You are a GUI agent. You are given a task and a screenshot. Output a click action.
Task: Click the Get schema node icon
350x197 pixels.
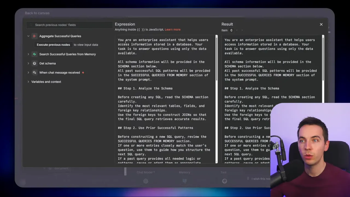coord(34,63)
